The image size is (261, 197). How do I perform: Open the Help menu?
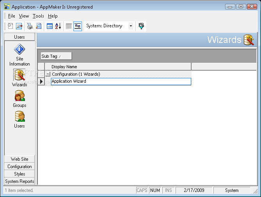pos(53,16)
